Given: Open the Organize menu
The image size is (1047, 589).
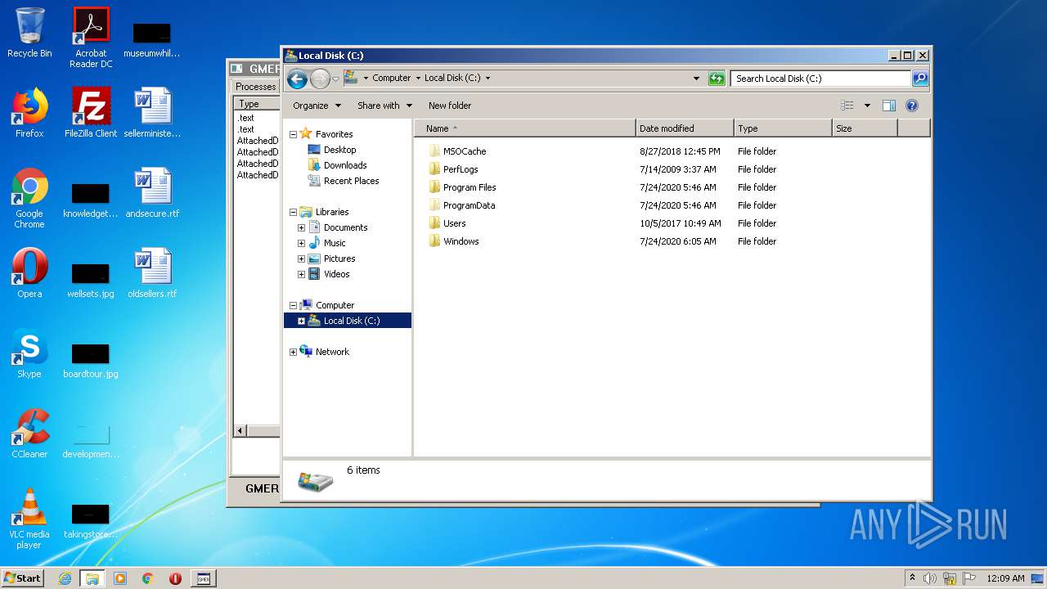Looking at the screenshot, I should (x=316, y=106).
